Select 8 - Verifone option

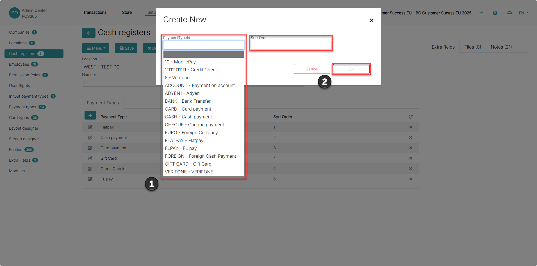coord(204,77)
